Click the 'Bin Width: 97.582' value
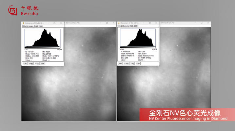 (145, 58)
